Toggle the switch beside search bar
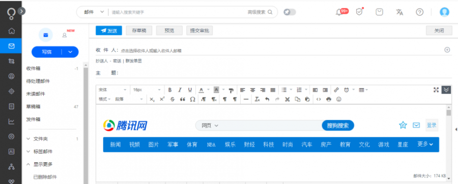 pos(290,12)
